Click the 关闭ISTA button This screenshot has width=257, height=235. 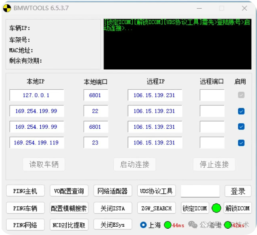coord(113,208)
